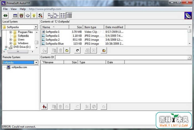Image resolution: width=194 pixels, height=130 pixels.
Task: Select softpedia.com remote site entry
Action: [19, 67]
